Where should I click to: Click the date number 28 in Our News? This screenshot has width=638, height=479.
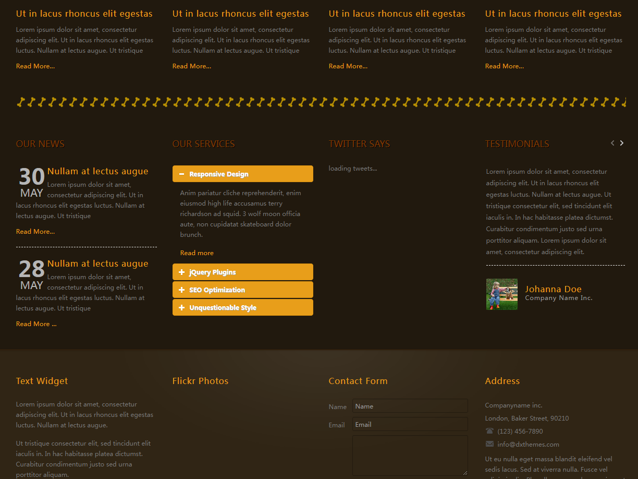[32, 270]
